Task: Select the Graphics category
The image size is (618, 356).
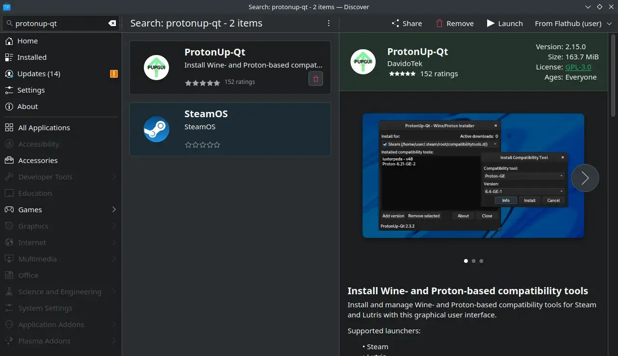Action: [61, 226]
